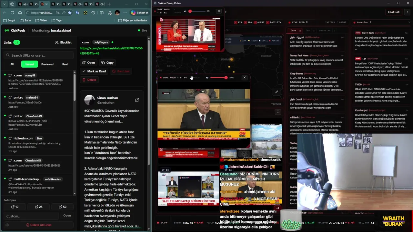Go to the browser home page
The image size is (413, 232).
(20, 13)
